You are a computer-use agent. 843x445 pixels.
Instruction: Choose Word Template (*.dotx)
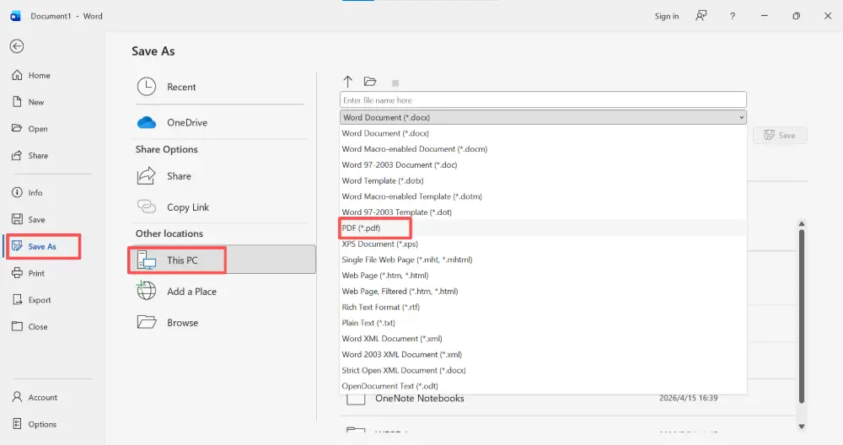pos(543,180)
